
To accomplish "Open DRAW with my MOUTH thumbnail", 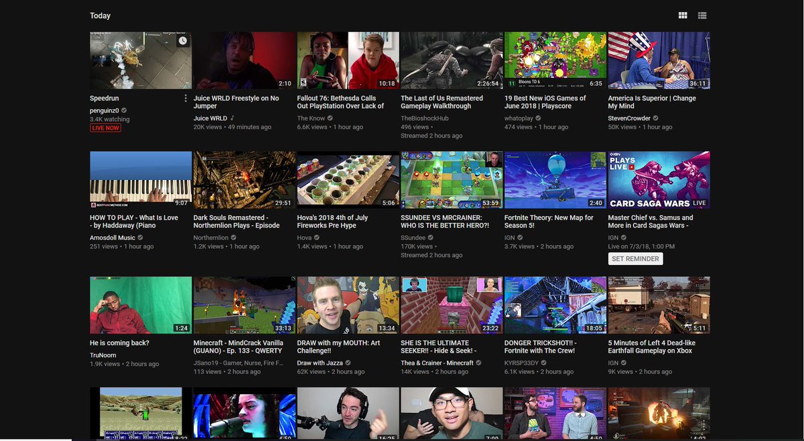I will (348, 305).
